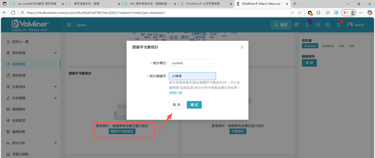Viewport: 375px width, 158px height.
Task: Close the 關鍵字次數統計 dialog with X
Action: pyautogui.click(x=242, y=47)
